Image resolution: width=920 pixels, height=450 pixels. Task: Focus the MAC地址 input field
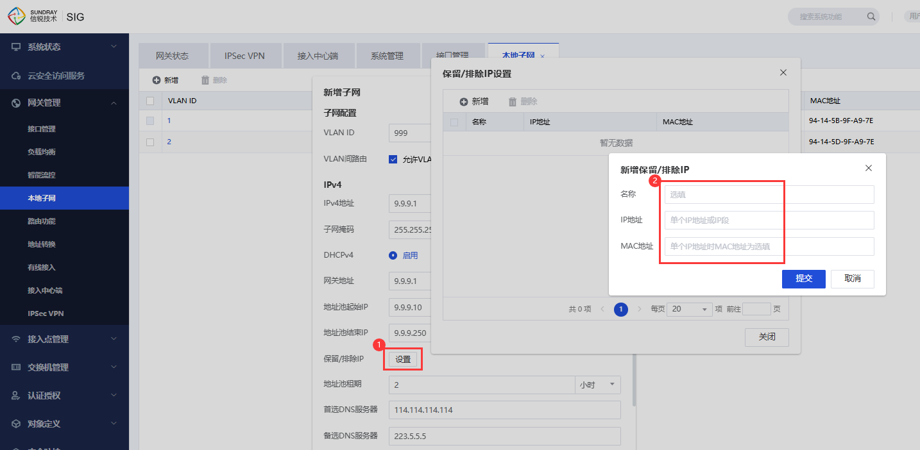tap(769, 246)
